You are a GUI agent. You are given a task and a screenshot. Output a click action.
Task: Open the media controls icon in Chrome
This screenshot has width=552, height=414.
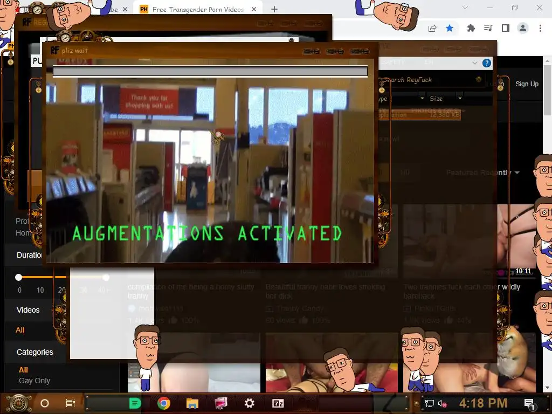point(488,28)
